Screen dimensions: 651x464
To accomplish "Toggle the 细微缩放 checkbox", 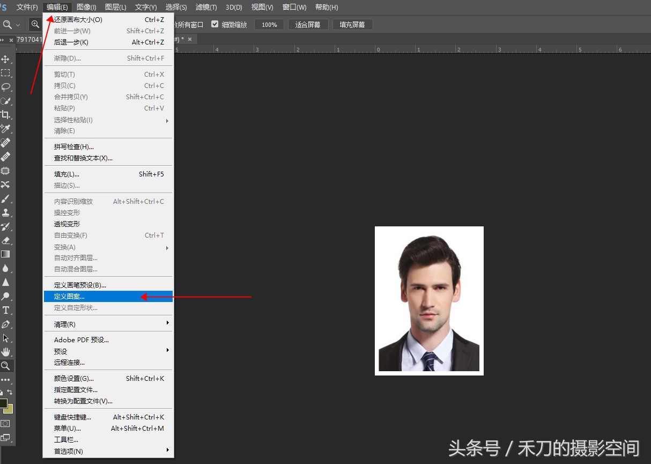I will click(215, 25).
